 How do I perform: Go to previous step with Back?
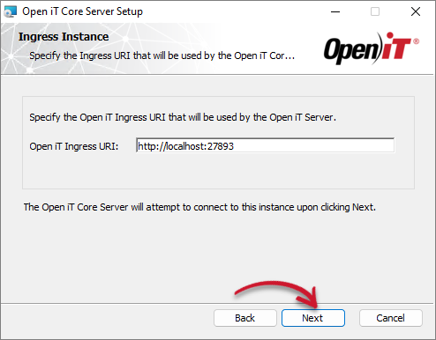(x=245, y=318)
